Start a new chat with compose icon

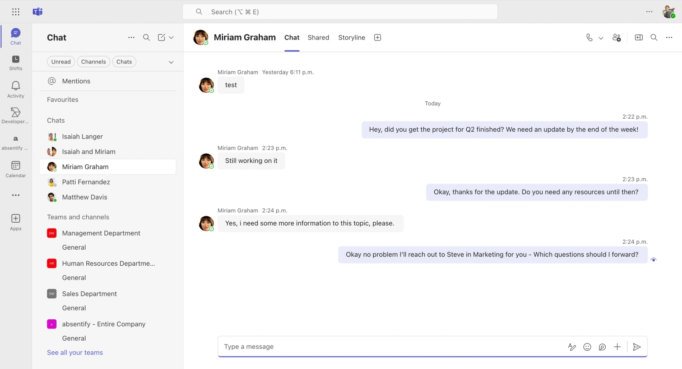coord(162,37)
